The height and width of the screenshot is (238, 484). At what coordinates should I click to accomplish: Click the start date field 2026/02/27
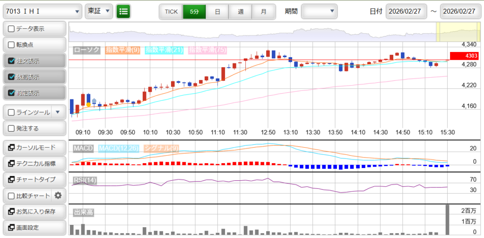pos(406,11)
